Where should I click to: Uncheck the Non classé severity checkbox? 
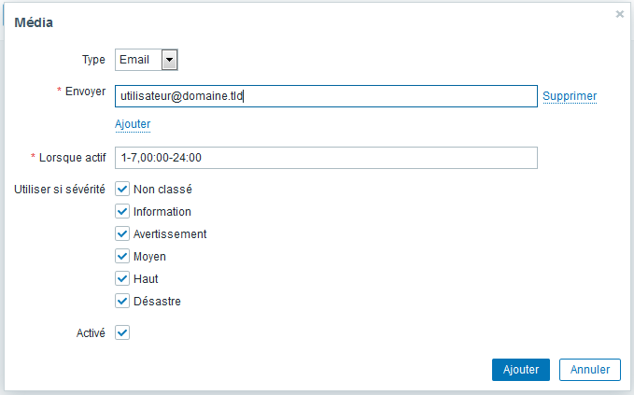pos(122,189)
